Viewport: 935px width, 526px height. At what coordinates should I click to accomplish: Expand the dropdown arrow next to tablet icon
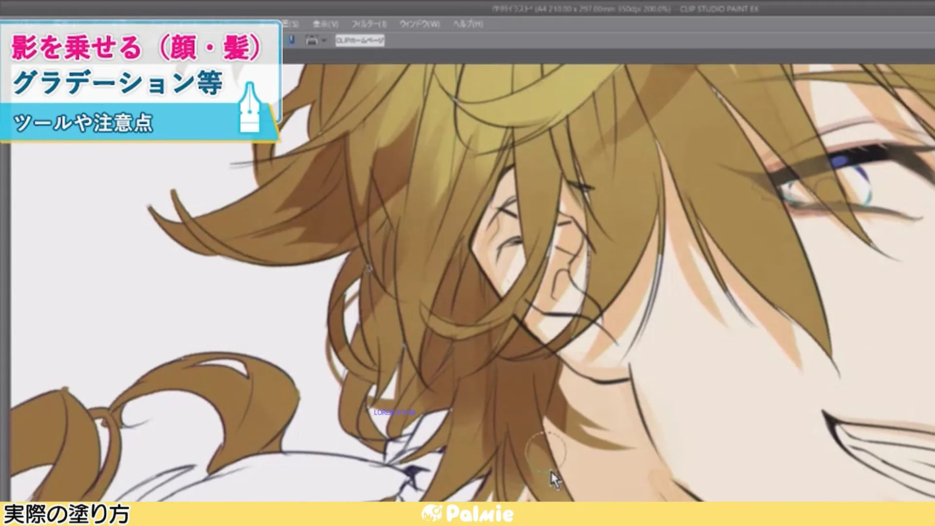click(x=323, y=41)
